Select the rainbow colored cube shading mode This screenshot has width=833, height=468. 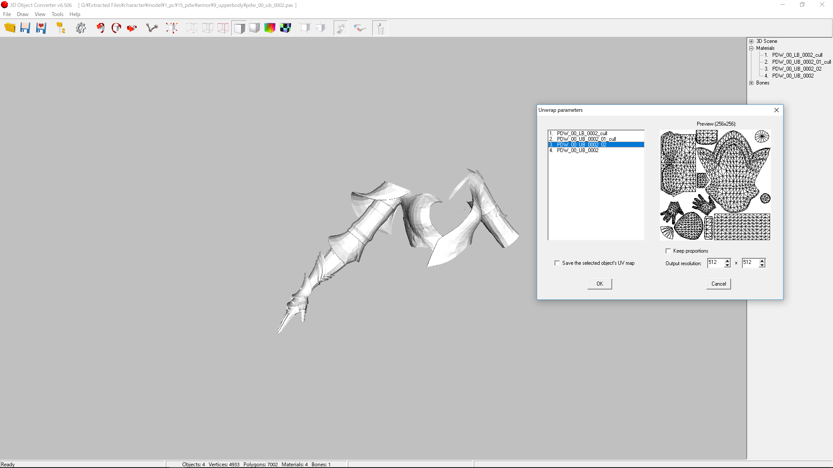tap(270, 28)
